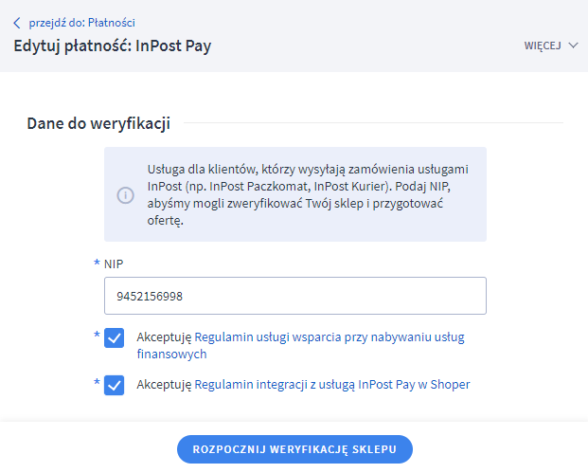Expand the chevron beside WIĘCEJ
The height and width of the screenshot is (473, 588).
click(573, 45)
